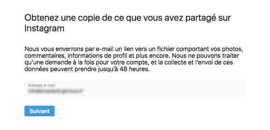
Task: Click the blue Suivant button
Action: coord(39,111)
